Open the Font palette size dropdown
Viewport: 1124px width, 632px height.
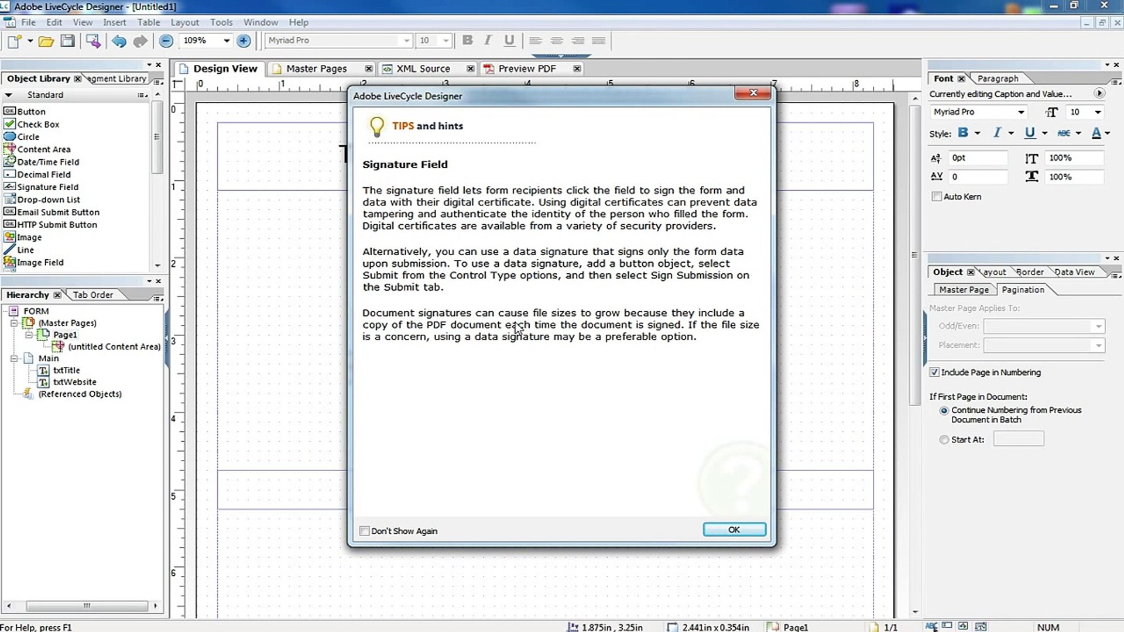tap(1098, 112)
